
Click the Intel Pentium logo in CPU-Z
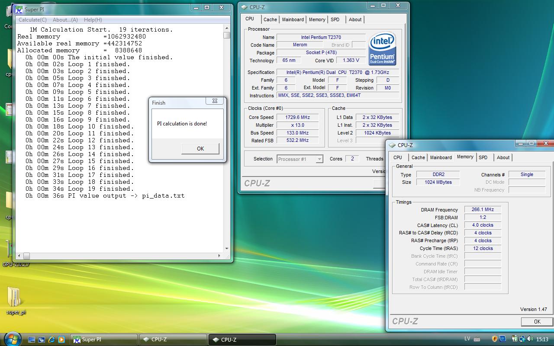point(383,48)
